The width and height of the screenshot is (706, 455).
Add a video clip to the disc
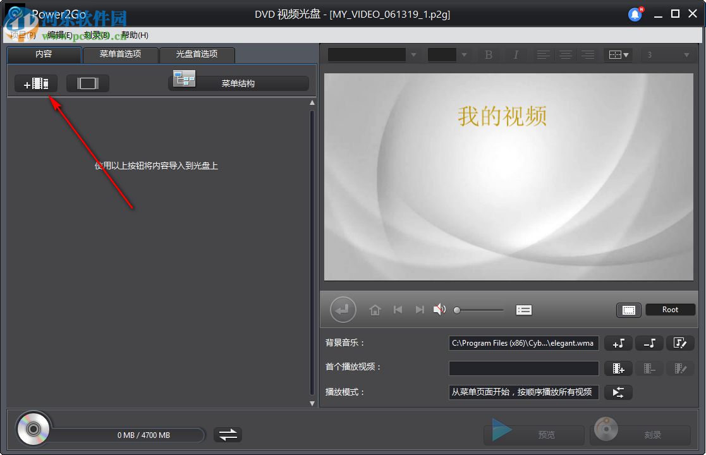point(35,83)
